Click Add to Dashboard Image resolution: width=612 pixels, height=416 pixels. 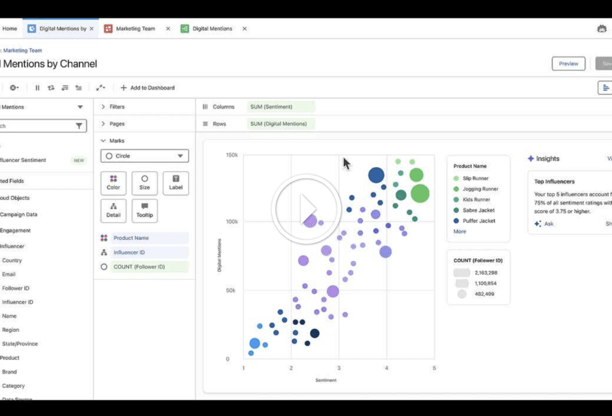pos(148,88)
